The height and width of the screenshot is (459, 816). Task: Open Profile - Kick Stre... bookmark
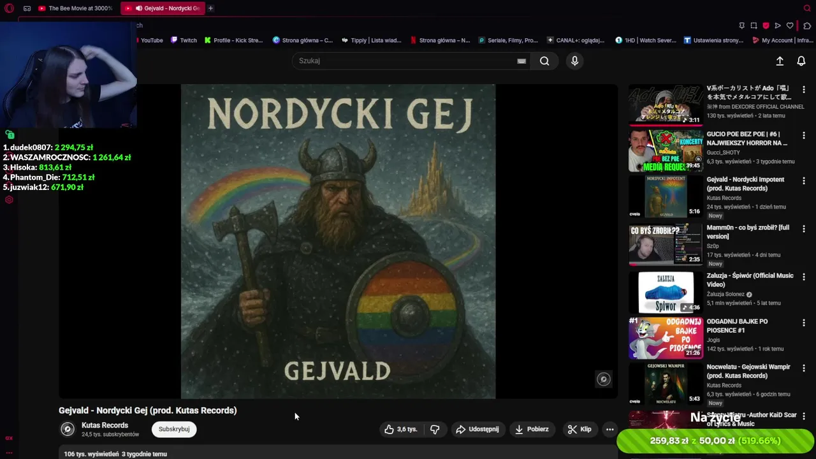tap(233, 40)
